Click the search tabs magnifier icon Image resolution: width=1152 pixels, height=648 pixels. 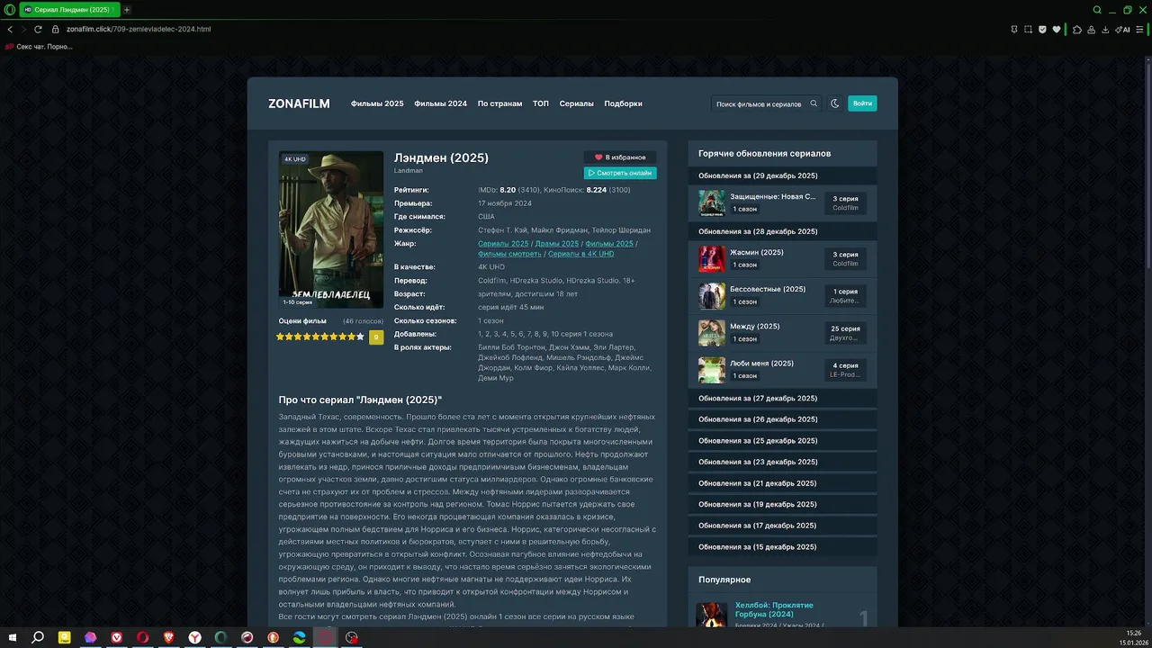pyautogui.click(x=1097, y=10)
